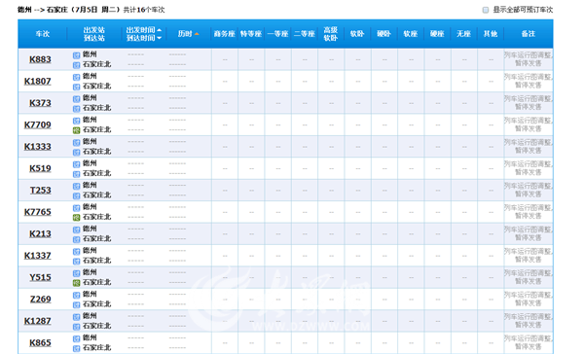Open train K1333 details link

pyautogui.click(x=38, y=147)
